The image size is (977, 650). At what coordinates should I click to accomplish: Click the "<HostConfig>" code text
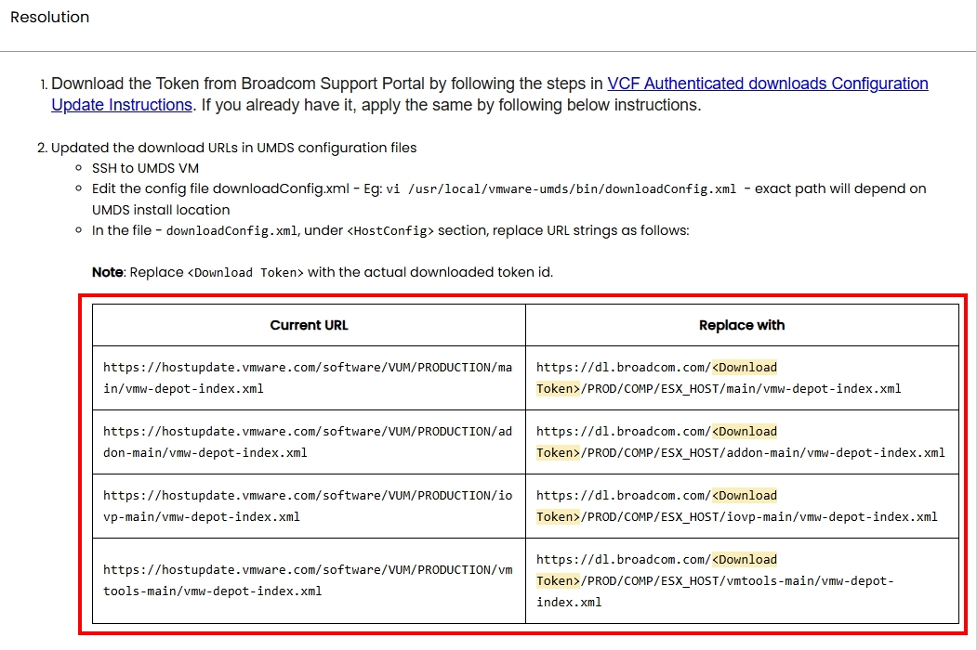[x=390, y=231]
